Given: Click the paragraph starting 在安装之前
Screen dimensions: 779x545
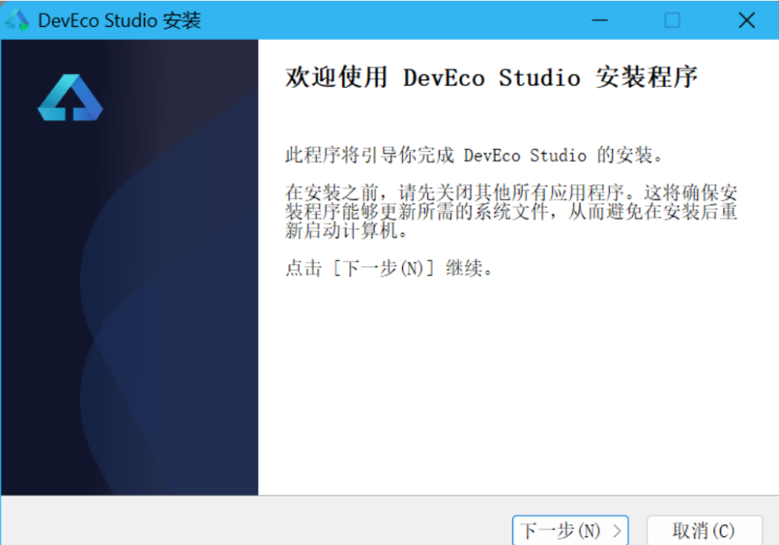Looking at the screenshot, I should [511, 212].
